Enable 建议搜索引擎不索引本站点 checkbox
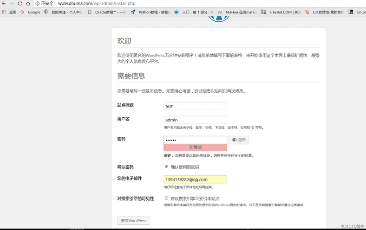The height and width of the screenshot is (230, 366). click(166, 198)
